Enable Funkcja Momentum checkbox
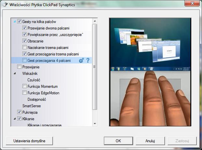 pyautogui.click(x=24, y=86)
